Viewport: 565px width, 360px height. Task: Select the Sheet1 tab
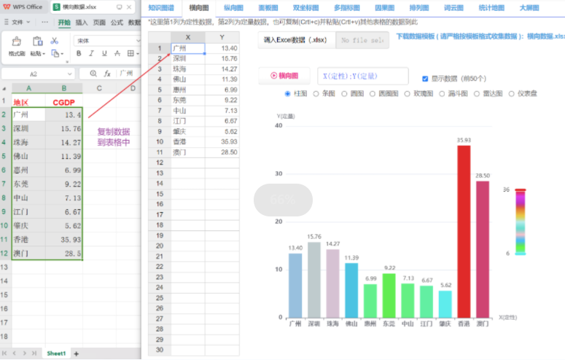pyautogui.click(x=56, y=353)
